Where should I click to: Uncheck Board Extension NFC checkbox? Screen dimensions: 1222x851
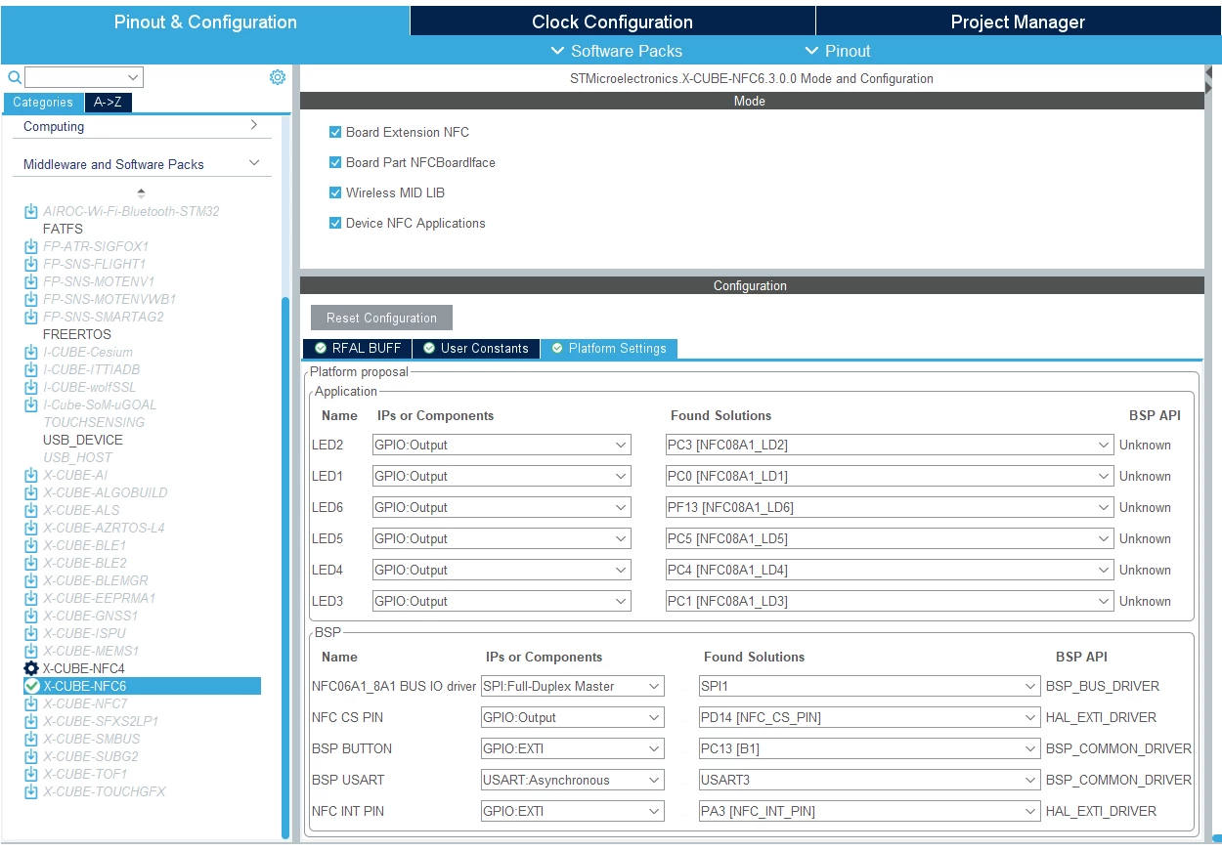point(335,132)
